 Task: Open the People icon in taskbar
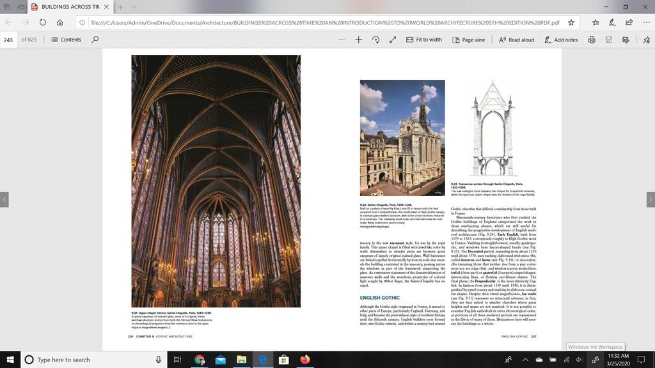(x=509, y=360)
